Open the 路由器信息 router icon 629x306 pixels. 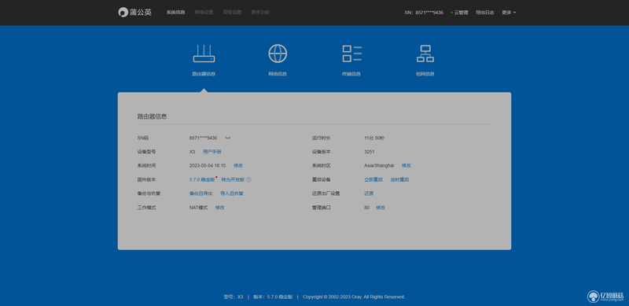pyautogui.click(x=204, y=53)
